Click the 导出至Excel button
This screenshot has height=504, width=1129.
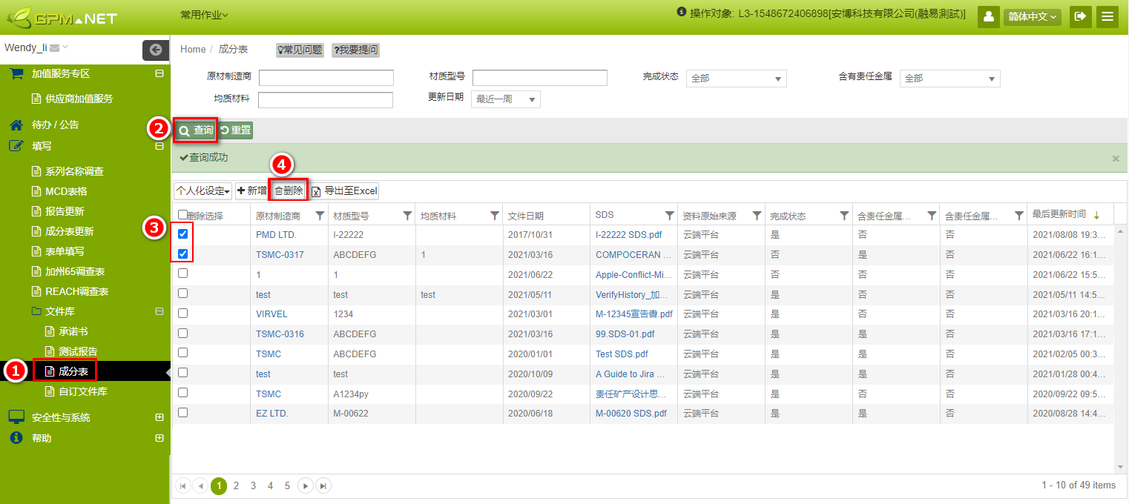345,191
